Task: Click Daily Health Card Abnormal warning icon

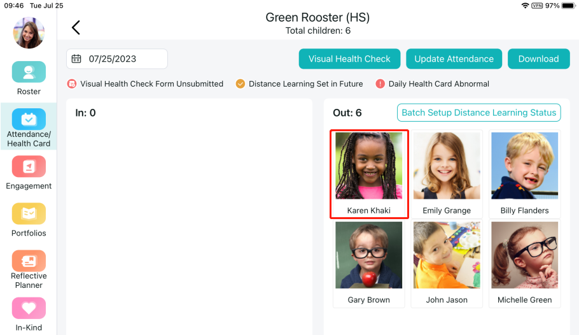Action: (x=380, y=84)
